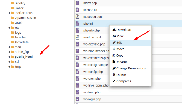This screenshot has height=104, width=182.
Task: Click the index.php file icon
Action: coord(77,3)
